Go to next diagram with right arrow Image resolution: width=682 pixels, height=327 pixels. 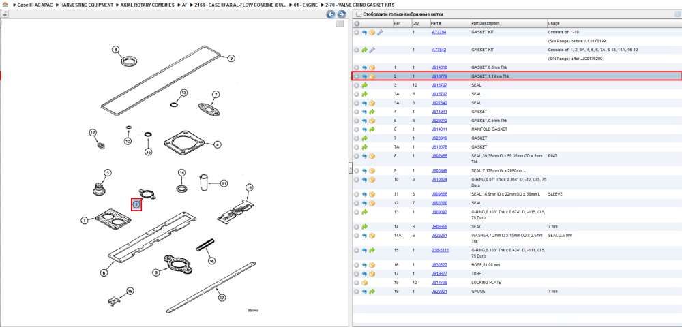[342, 14]
